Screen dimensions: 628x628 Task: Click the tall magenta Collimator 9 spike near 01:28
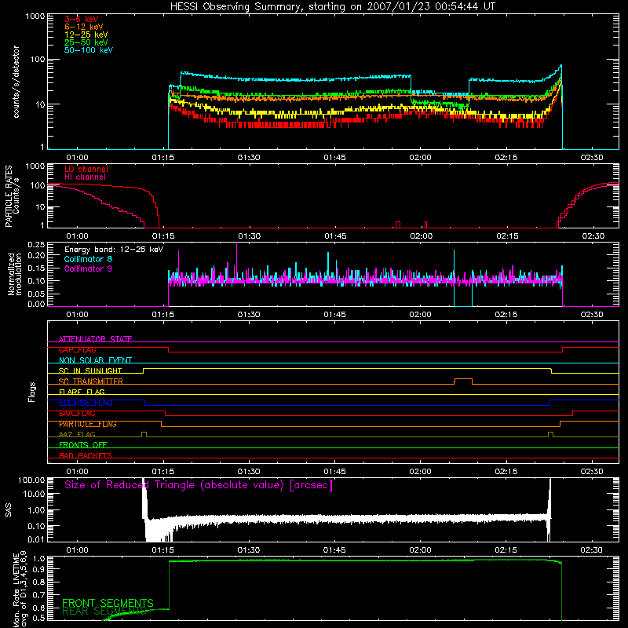pyautogui.click(x=237, y=261)
